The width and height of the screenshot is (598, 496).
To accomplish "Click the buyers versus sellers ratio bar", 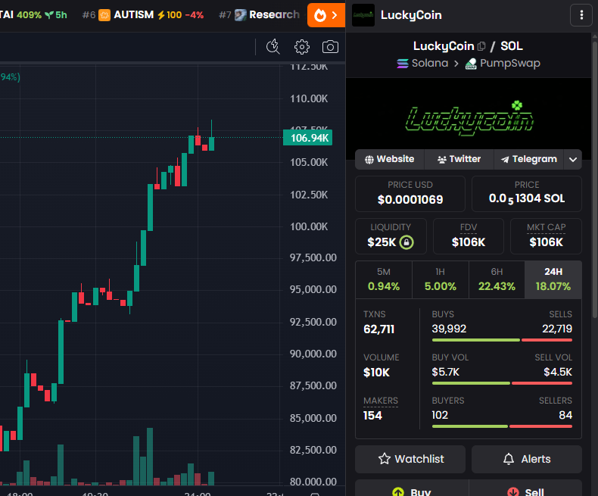I will (502, 426).
